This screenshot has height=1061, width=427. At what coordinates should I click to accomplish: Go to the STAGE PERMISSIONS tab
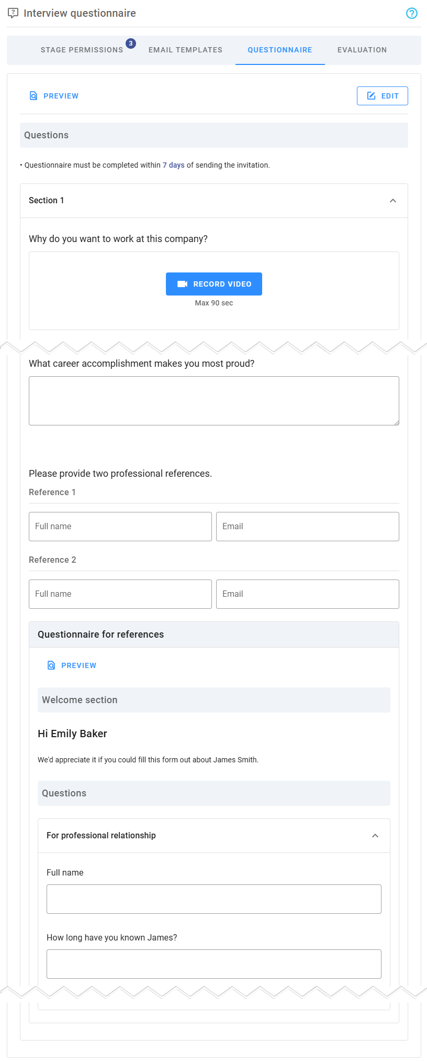[x=82, y=50]
